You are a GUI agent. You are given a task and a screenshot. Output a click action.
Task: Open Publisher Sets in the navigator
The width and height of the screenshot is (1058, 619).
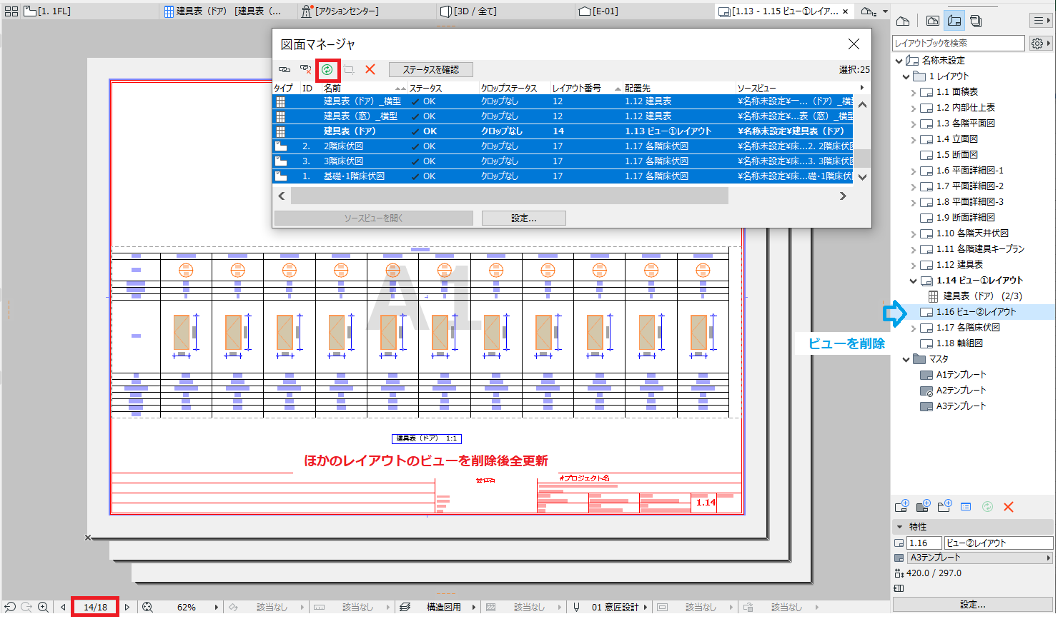pos(976,21)
